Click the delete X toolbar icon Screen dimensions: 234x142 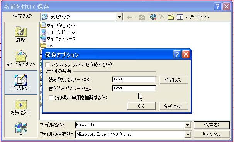(162, 17)
